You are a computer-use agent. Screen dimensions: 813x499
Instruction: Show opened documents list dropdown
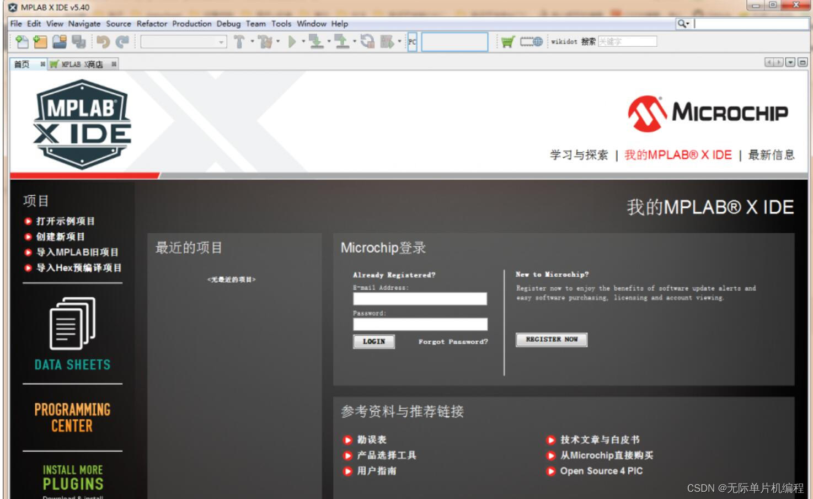pos(790,63)
